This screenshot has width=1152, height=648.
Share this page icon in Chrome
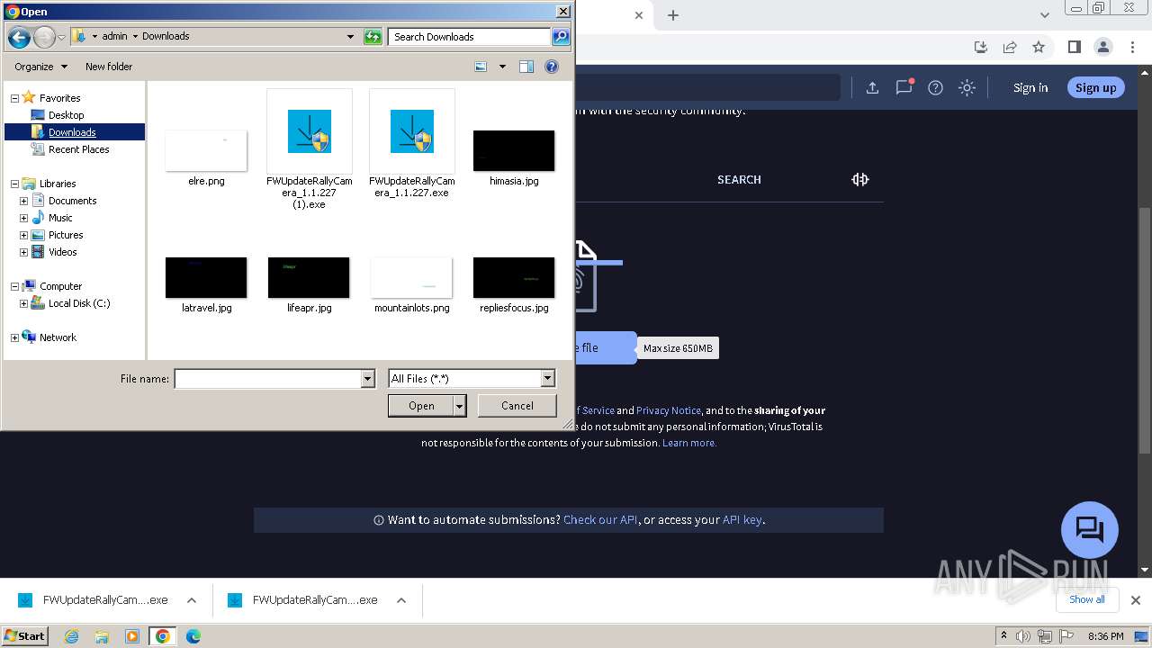[1010, 47]
